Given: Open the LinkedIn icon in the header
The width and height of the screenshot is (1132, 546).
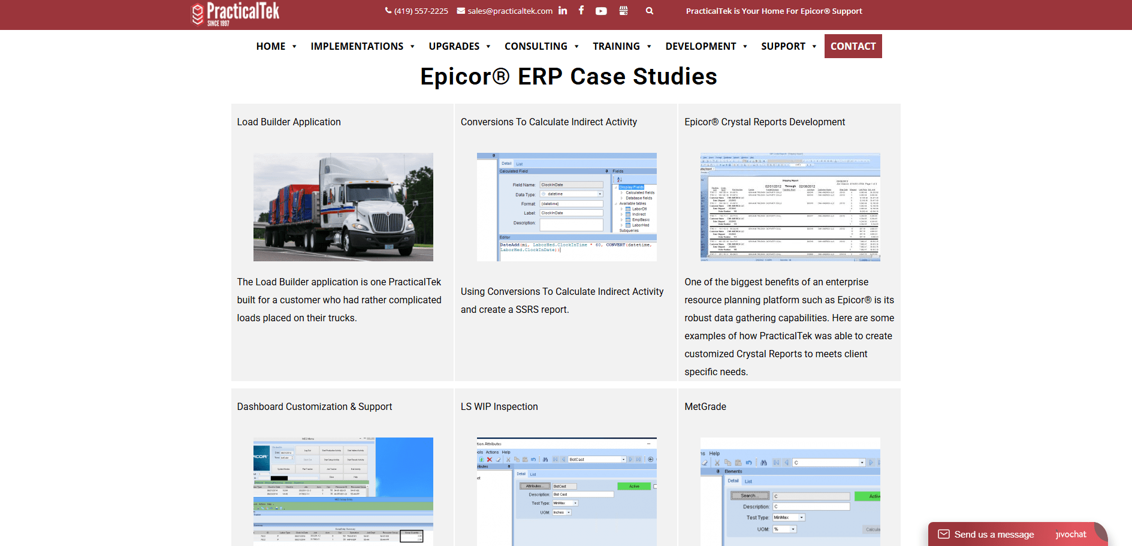Looking at the screenshot, I should 562,10.
